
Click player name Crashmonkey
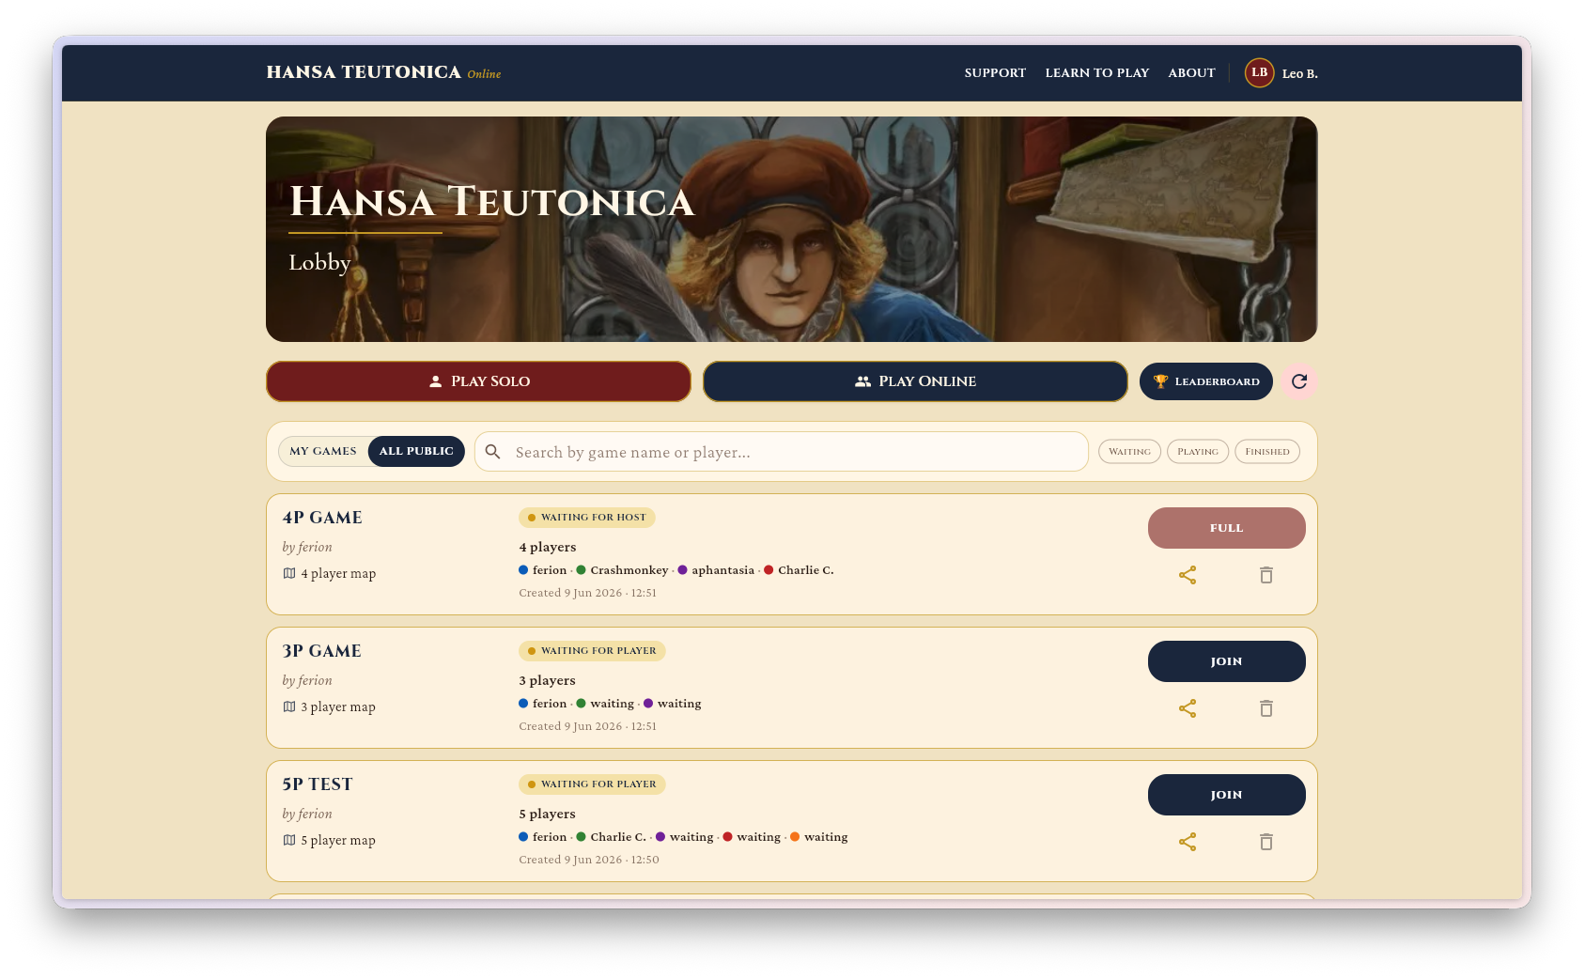pyautogui.click(x=629, y=570)
